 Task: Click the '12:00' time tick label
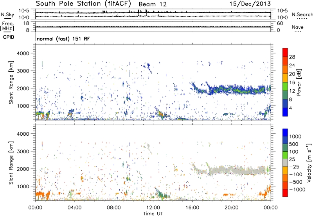153,208
